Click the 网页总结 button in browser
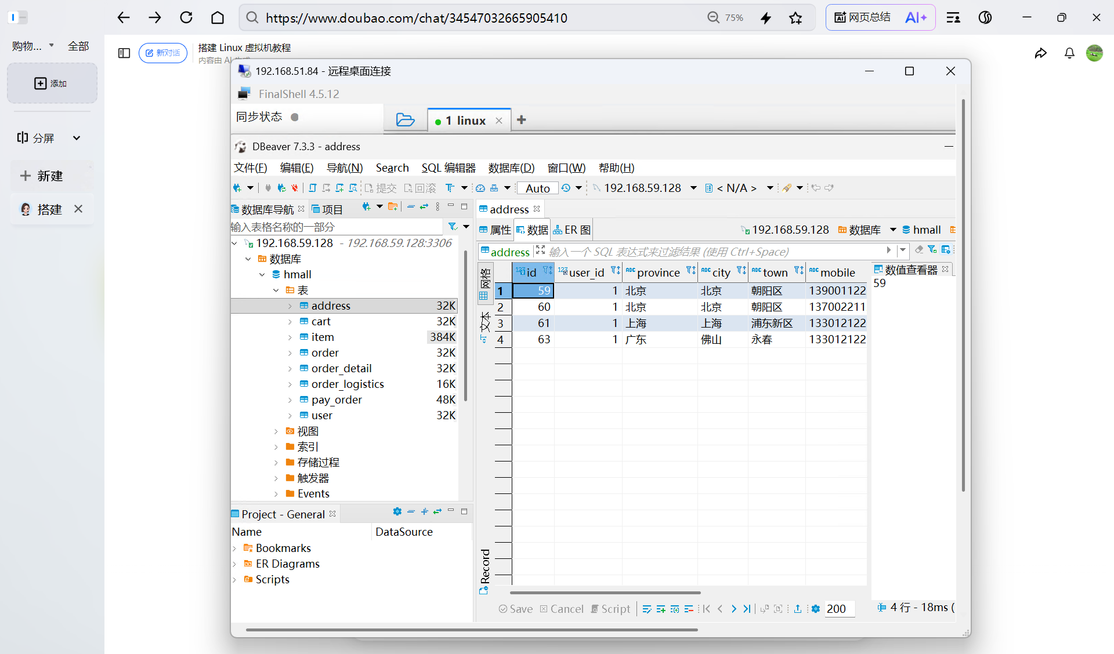 point(862,17)
